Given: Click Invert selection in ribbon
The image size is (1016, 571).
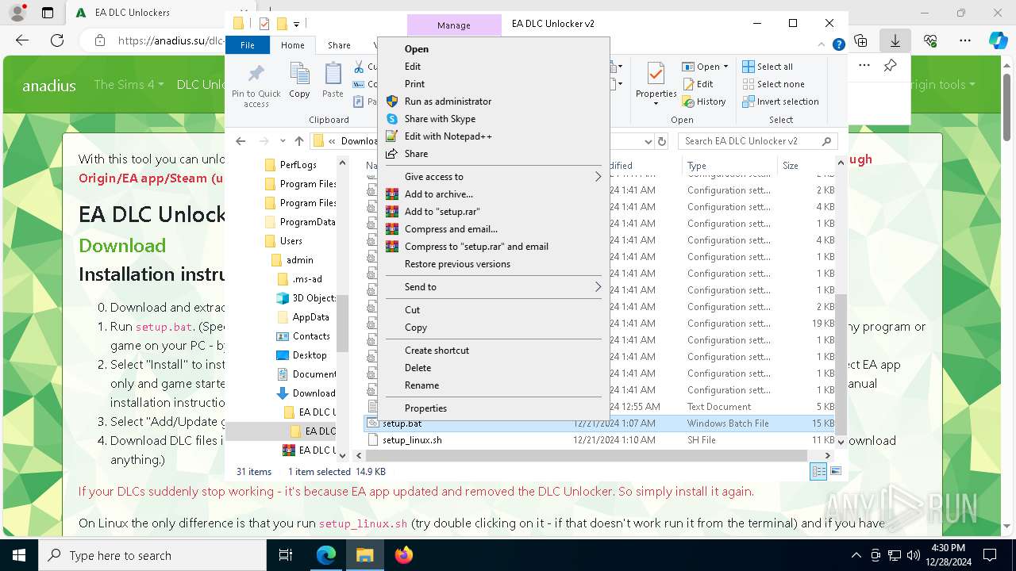Looking at the screenshot, I should 780,102.
